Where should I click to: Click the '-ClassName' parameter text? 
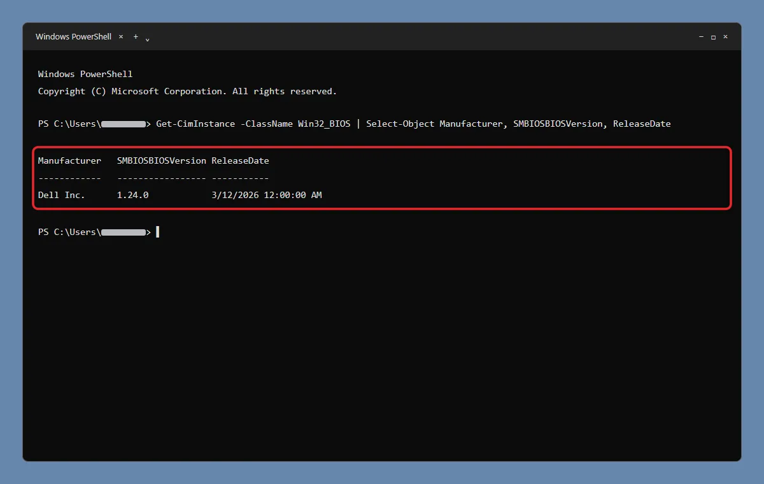(x=266, y=124)
